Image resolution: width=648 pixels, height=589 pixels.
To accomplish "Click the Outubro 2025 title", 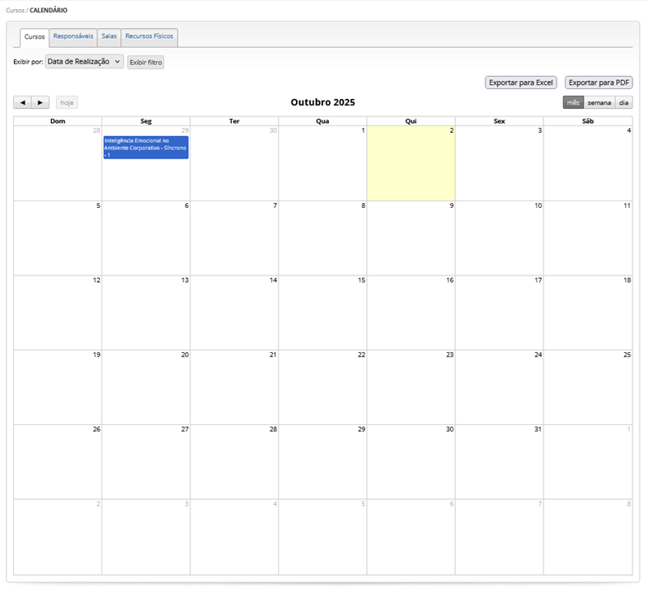I will (322, 102).
